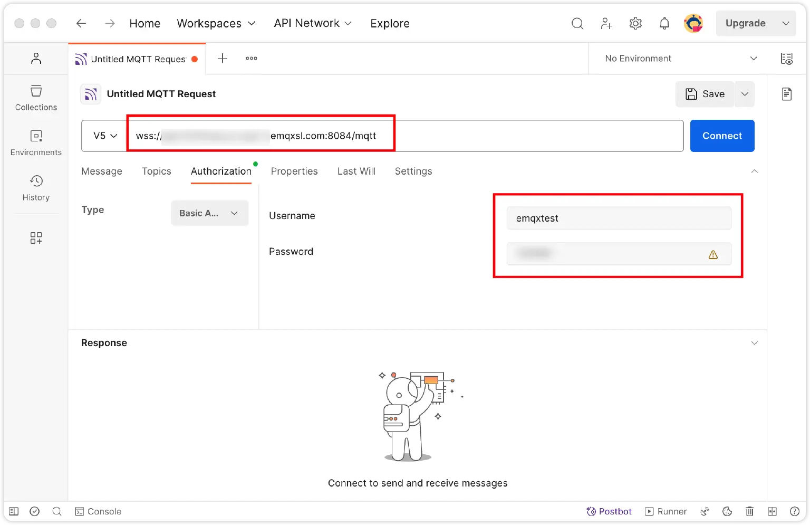Open the Topics tab
The height and width of the screenshot is (525, 810).
(156, 171)
